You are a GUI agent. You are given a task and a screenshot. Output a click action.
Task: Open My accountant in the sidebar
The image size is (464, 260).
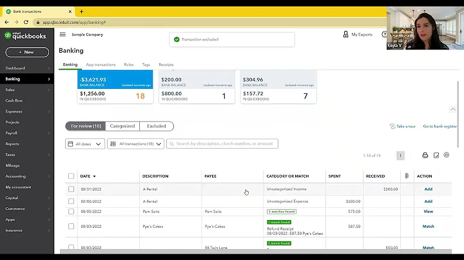18,187
